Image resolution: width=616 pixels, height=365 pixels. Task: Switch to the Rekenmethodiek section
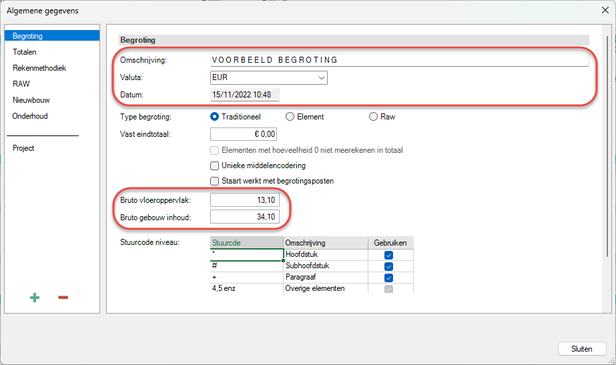click(x=39, y=68)
